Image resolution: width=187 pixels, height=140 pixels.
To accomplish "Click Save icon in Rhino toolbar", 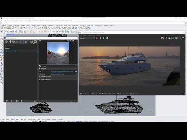I will 7,28.
